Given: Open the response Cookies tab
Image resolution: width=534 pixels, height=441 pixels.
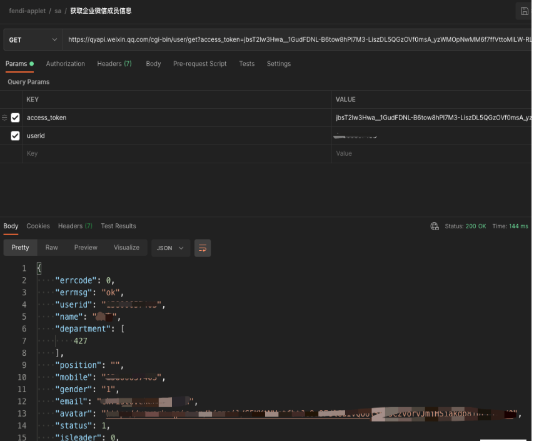Looking at the screenshot, I should tap(38, 226).
